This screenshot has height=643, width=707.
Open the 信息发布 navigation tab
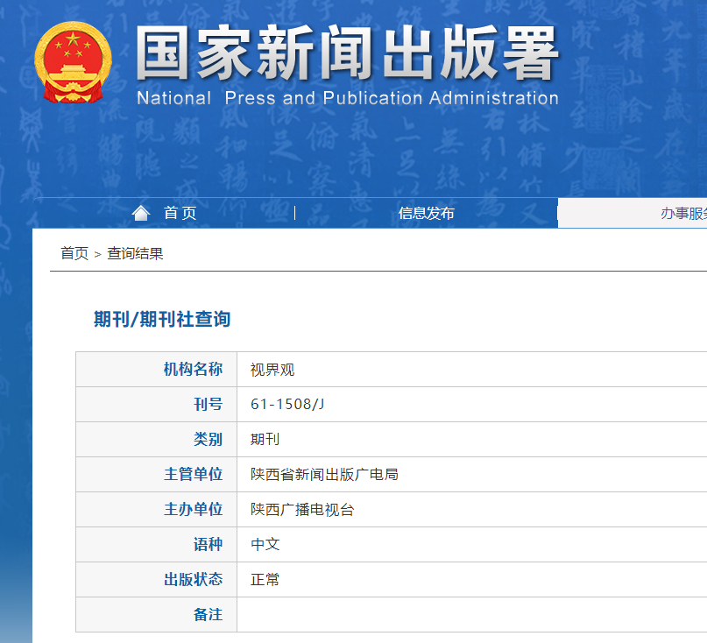click(x=426, y=213)
